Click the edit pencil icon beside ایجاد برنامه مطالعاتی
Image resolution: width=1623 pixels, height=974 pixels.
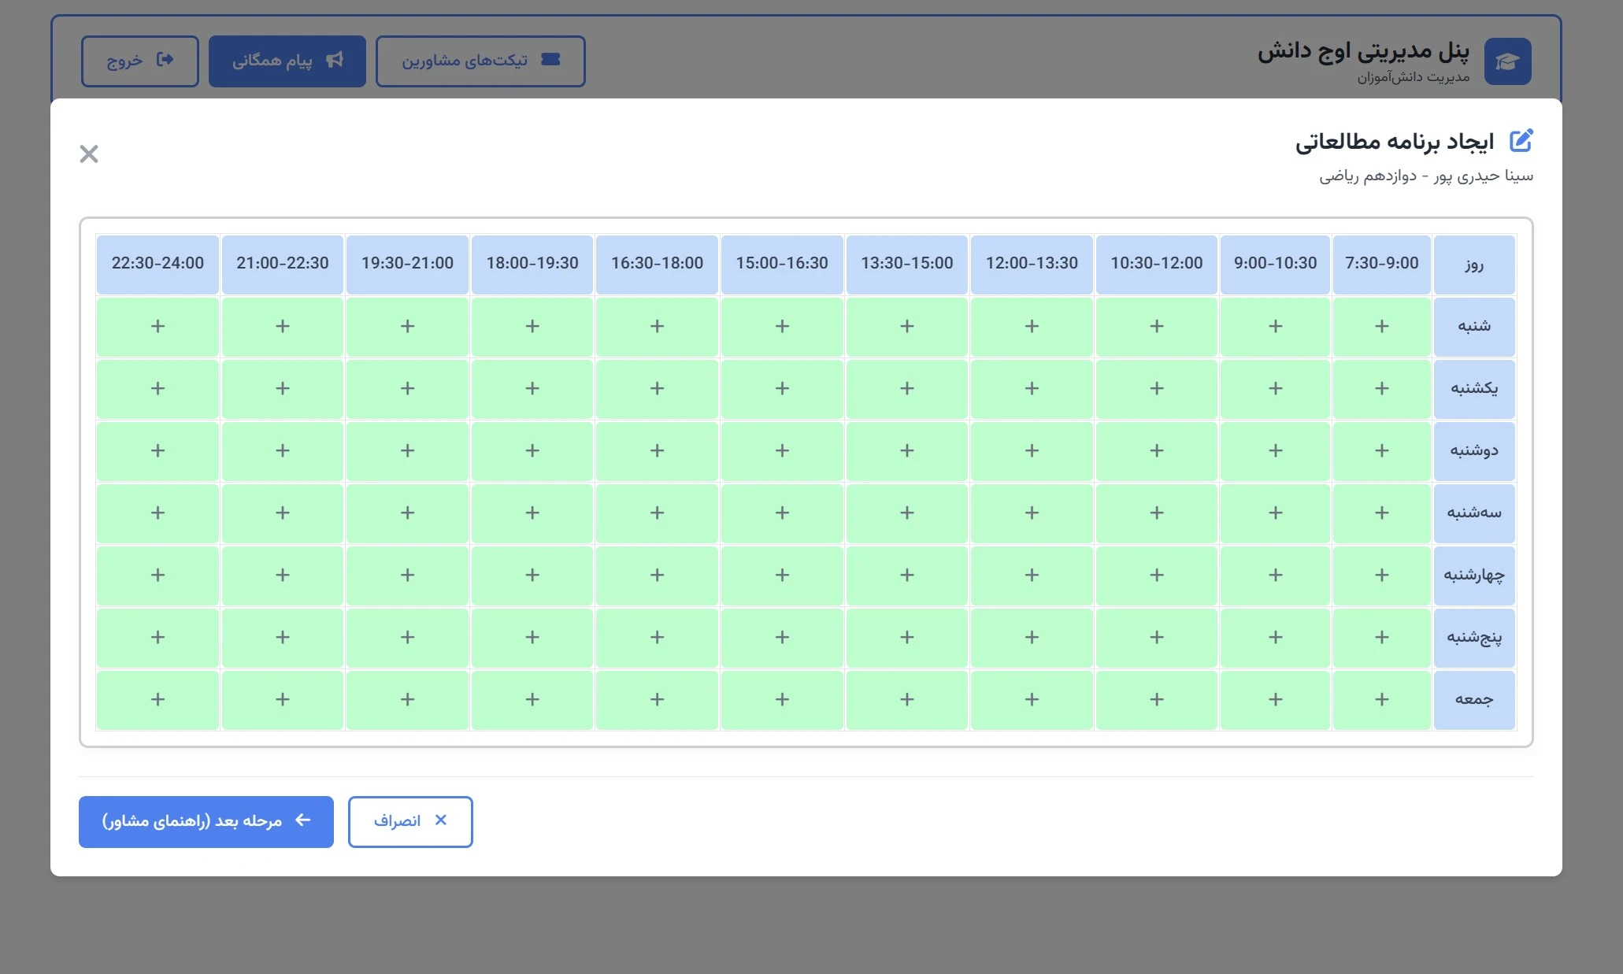[x=1521, y=141]
